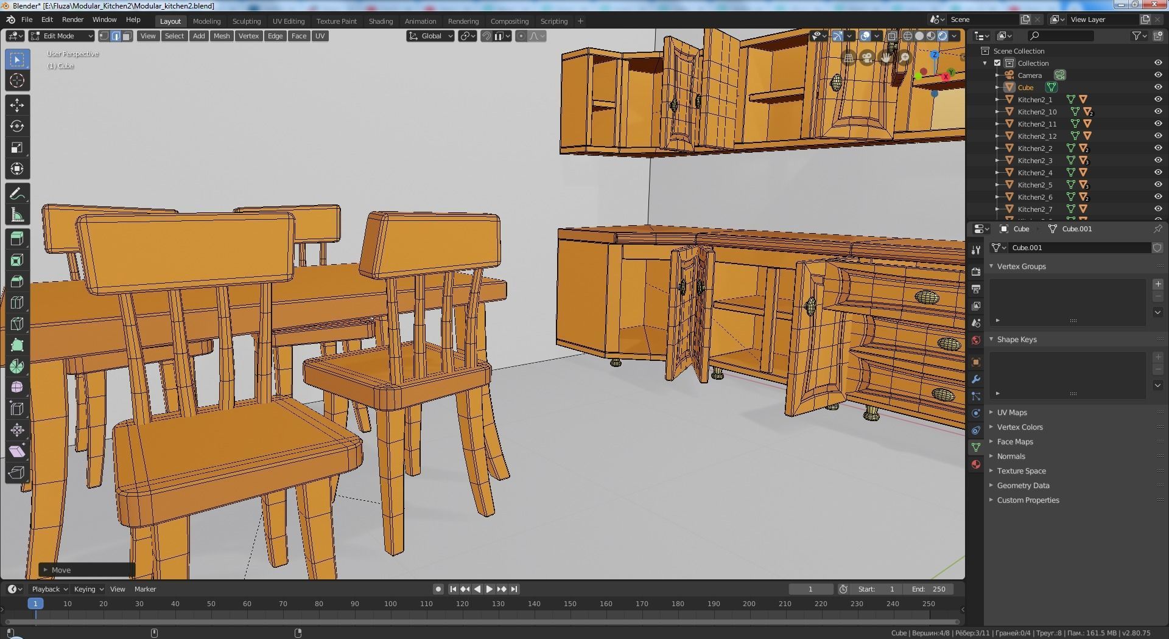Viewport: 1169px width, 639px height.
Task: Switch to the Shading workspace tab
Action: click(x=381, y=21)
